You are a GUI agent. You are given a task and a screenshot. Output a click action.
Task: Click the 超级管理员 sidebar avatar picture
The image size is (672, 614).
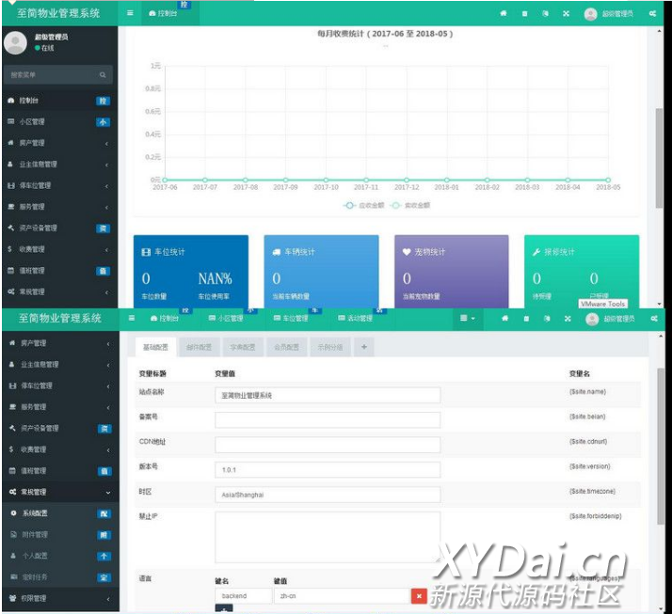pyautogui.click(x=15, y=42)
